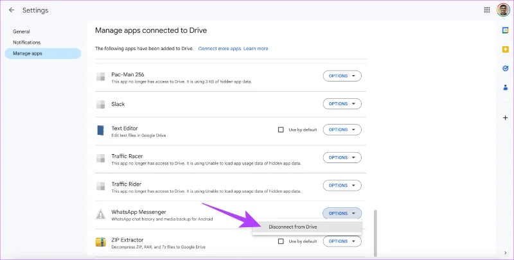Click the Slack app name

[118, 104]
